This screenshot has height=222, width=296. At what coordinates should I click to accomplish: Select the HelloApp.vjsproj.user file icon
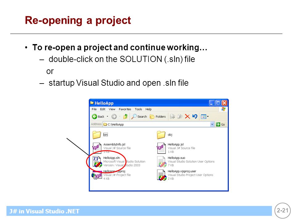pos(162,175)
